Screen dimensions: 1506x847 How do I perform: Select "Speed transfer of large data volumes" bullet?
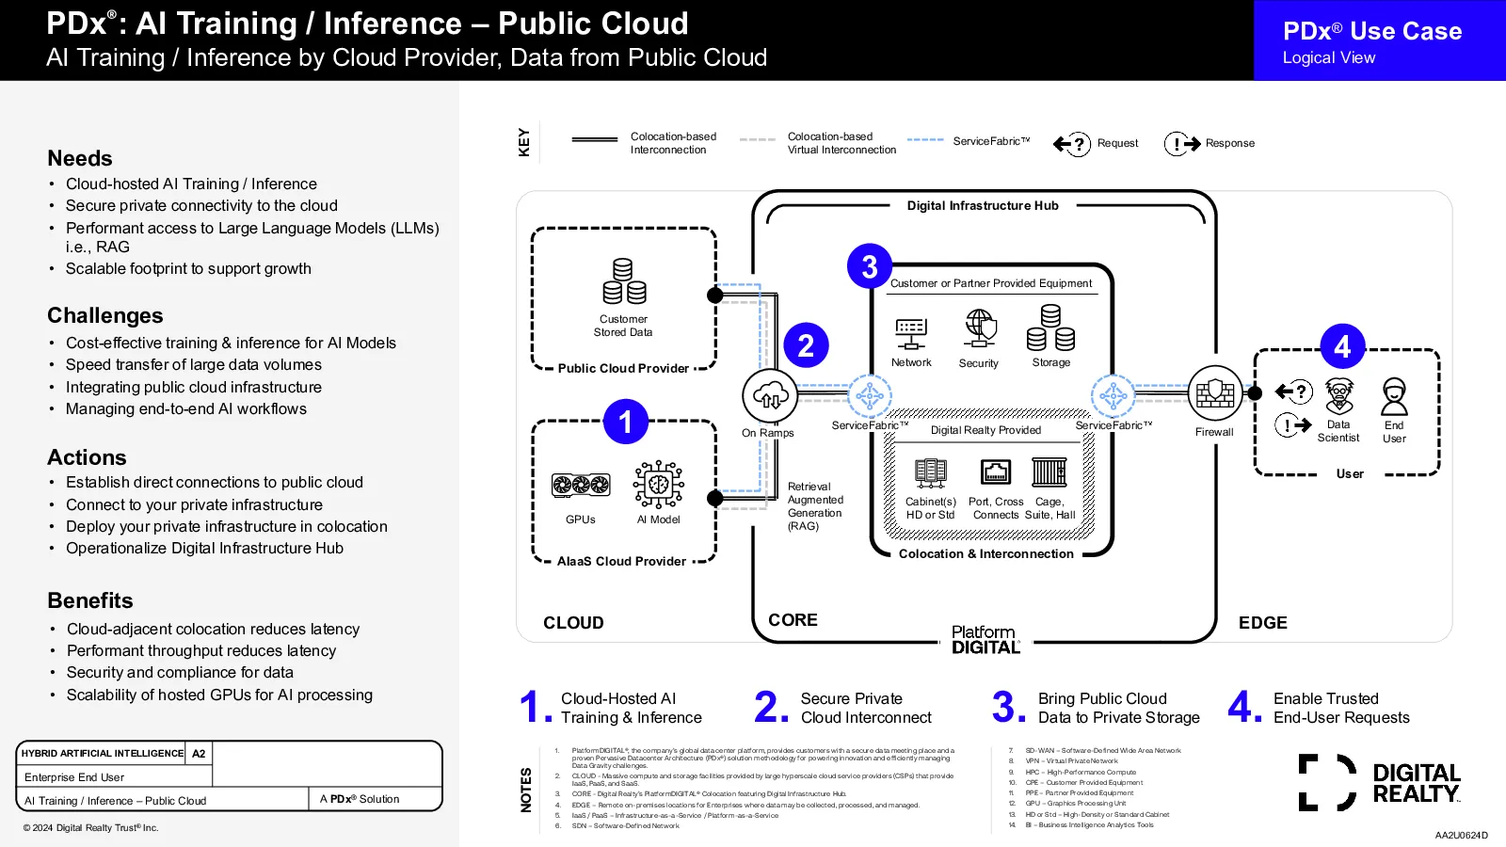pyautogui.click(x=194, y=364)
